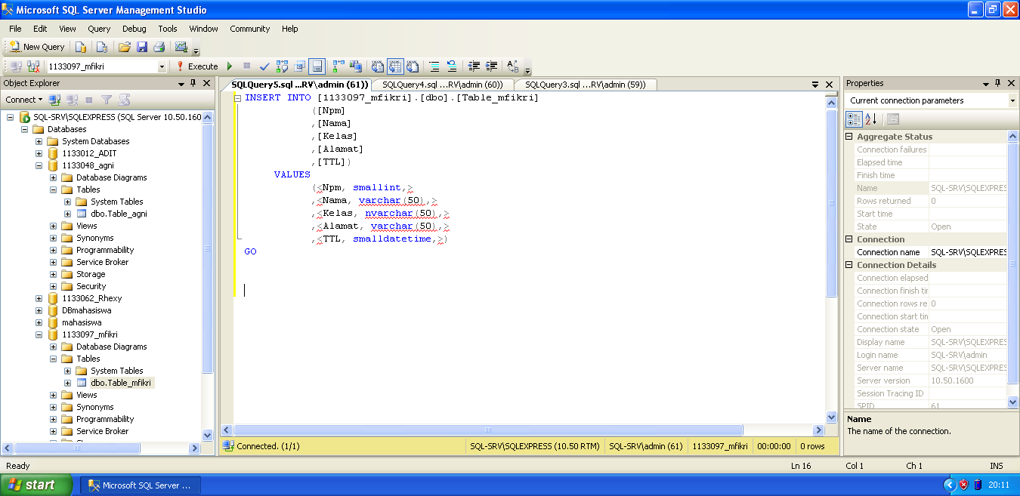Select the Server version property row

[x=932, y=380]
